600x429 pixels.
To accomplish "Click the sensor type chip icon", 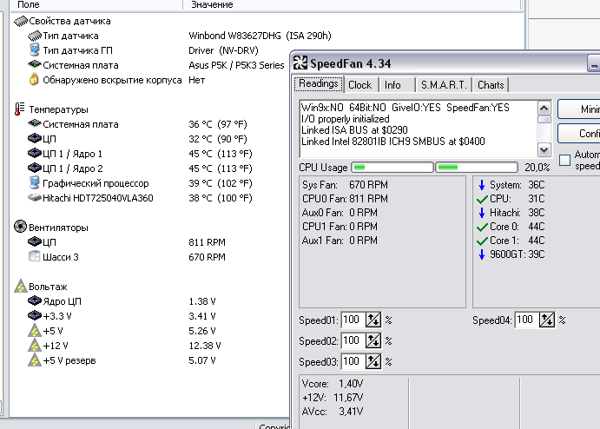I will click(x=35, y=36).
